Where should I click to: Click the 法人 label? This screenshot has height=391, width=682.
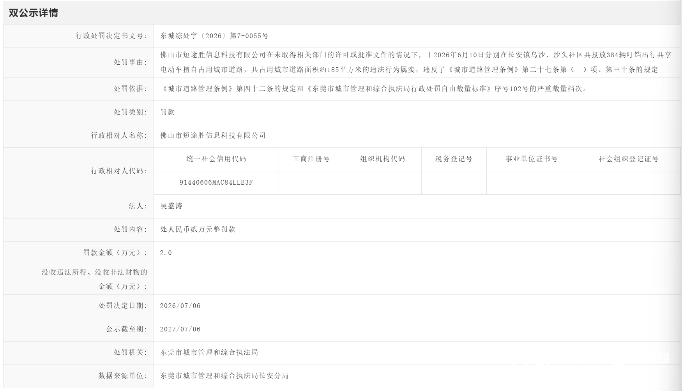[x=138, y=206]
